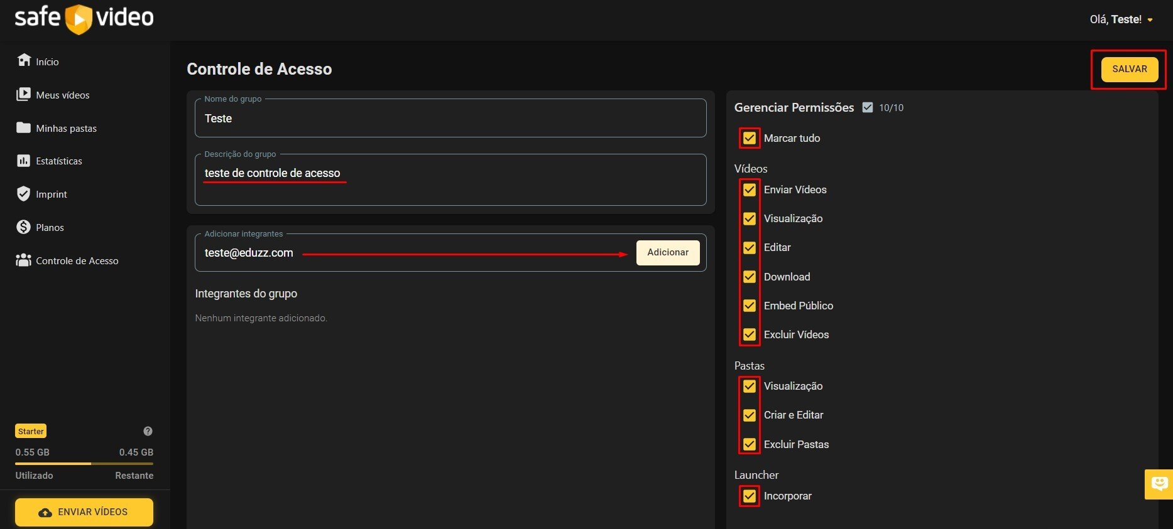The width and height of the screenshot is (1173, 529).
Task: Go to the Minhas pastas menu item
Action: click(66, 128)
